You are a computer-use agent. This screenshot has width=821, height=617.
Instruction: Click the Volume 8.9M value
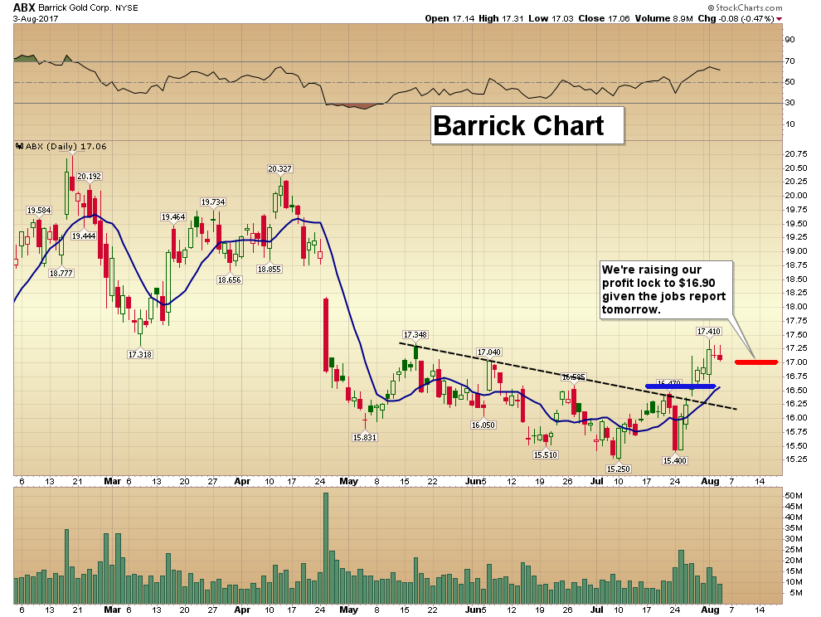pyautogui.click(x=664, y=19)
